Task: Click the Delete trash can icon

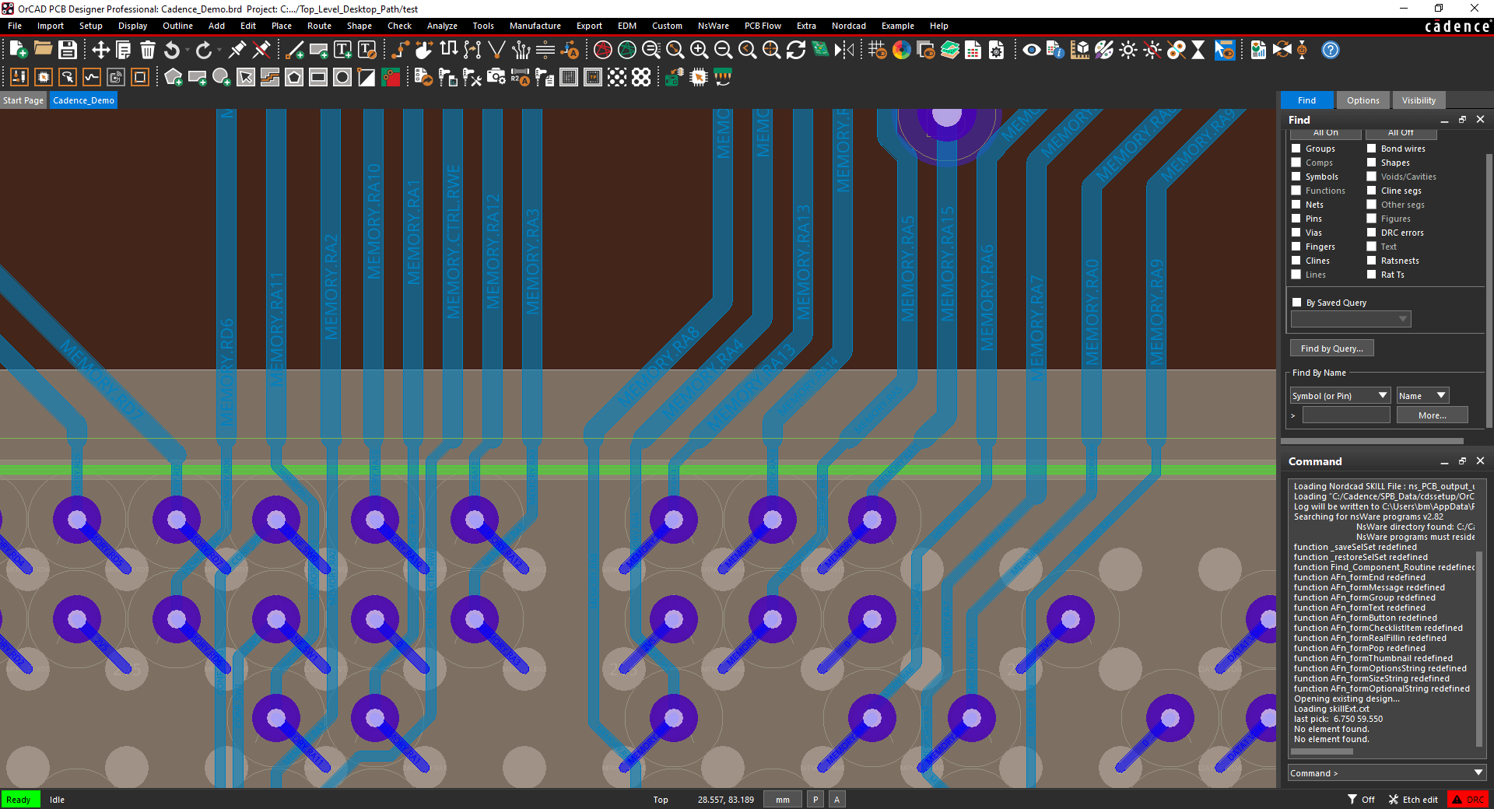Action: [148, 50]
